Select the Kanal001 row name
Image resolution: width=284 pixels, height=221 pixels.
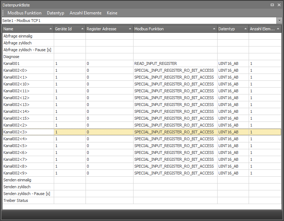point(28,63)
